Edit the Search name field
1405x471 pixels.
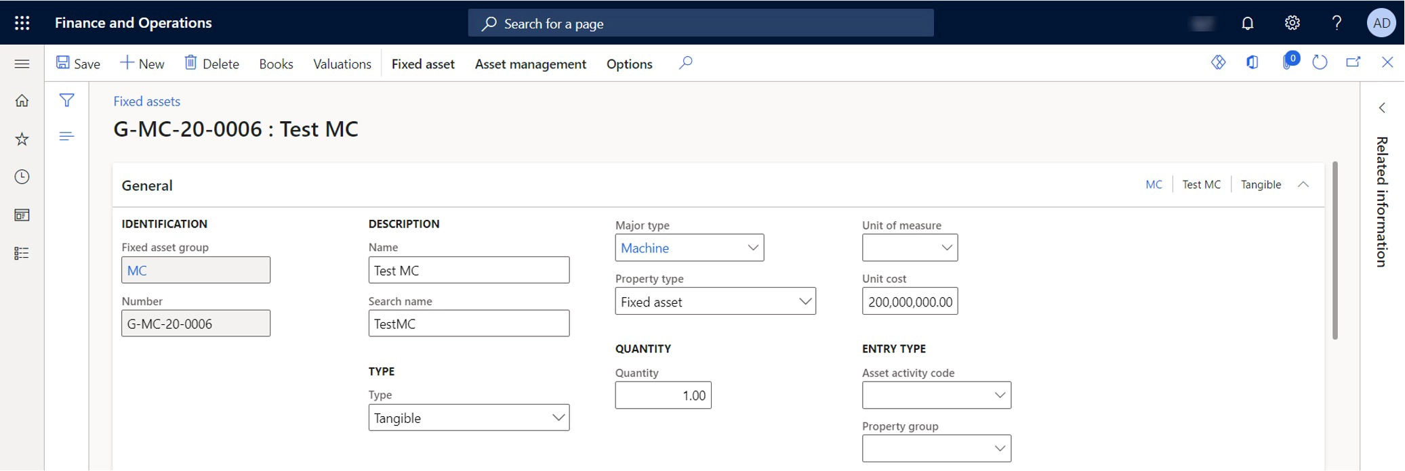[x=469, y=323]
